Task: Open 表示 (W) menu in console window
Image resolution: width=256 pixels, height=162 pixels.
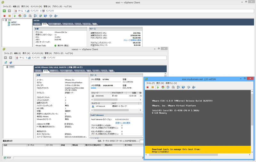Action: point(160,83)
